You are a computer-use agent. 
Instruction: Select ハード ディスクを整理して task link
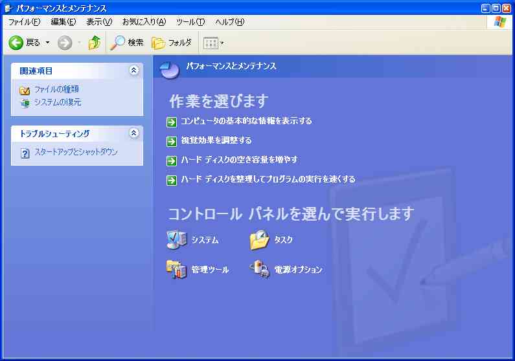pyautogui.click(x=268, y=179)
